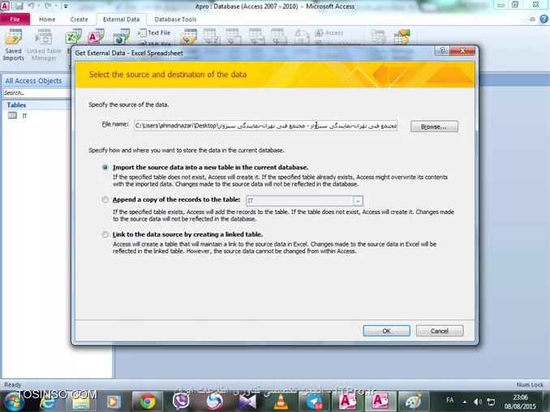Screen dimensions: 550x412
Task: Click the Windows Start button
Action: (14, 401)
